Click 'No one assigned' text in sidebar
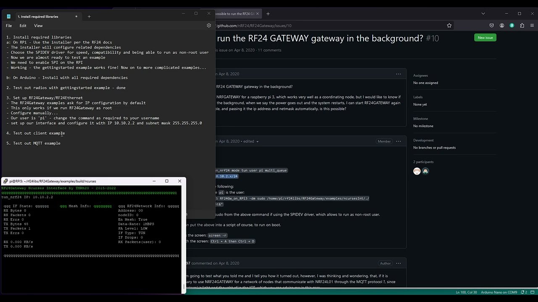Viewport: 538px width, 302px height. coord(425,83)
